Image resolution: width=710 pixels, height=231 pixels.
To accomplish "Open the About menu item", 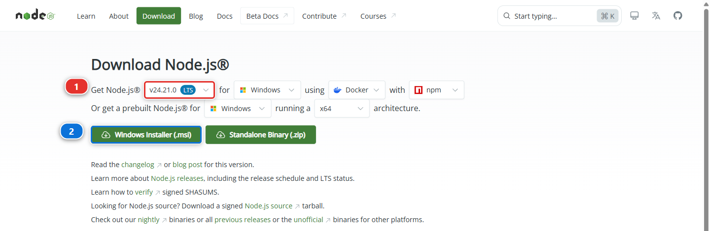I will (x=119, y=16).
